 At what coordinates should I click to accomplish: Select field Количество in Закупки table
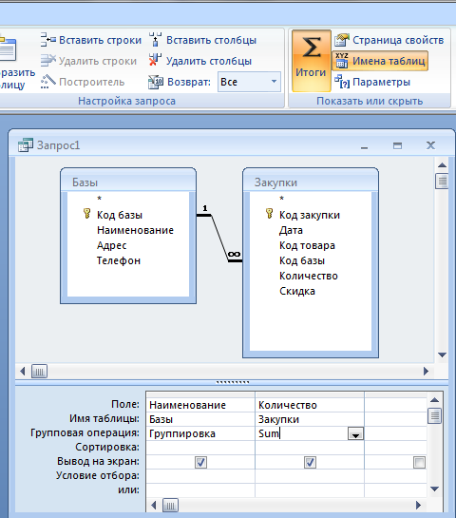click(309, 276)
